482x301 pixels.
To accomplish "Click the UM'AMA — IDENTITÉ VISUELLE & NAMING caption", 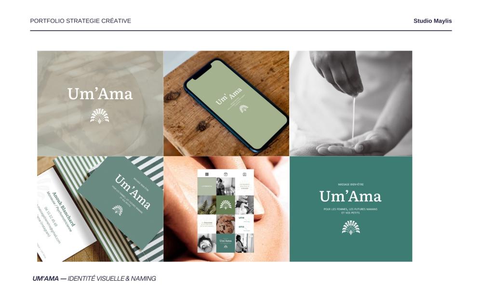I will 94,278.
